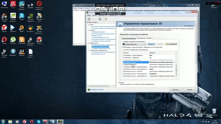Launch PotPlayer from the desktop
The width and height of the screenshot is (221, 124).
pyautogui.click(x=13, y=29)
